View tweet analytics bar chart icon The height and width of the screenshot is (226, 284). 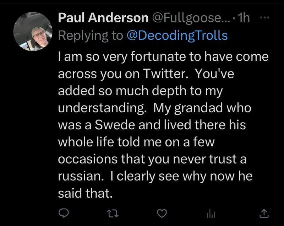click(x=212, y=213)
